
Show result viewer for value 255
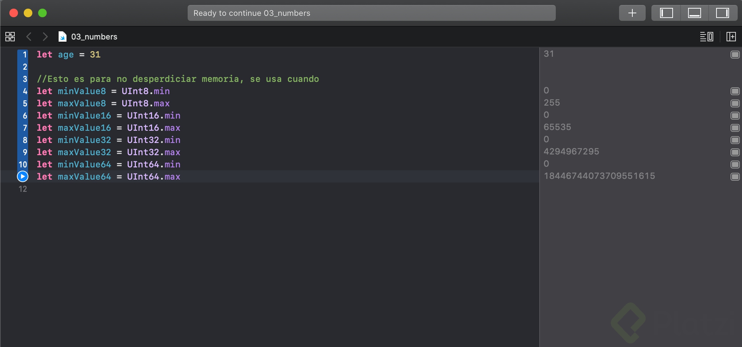coord(735,103)
